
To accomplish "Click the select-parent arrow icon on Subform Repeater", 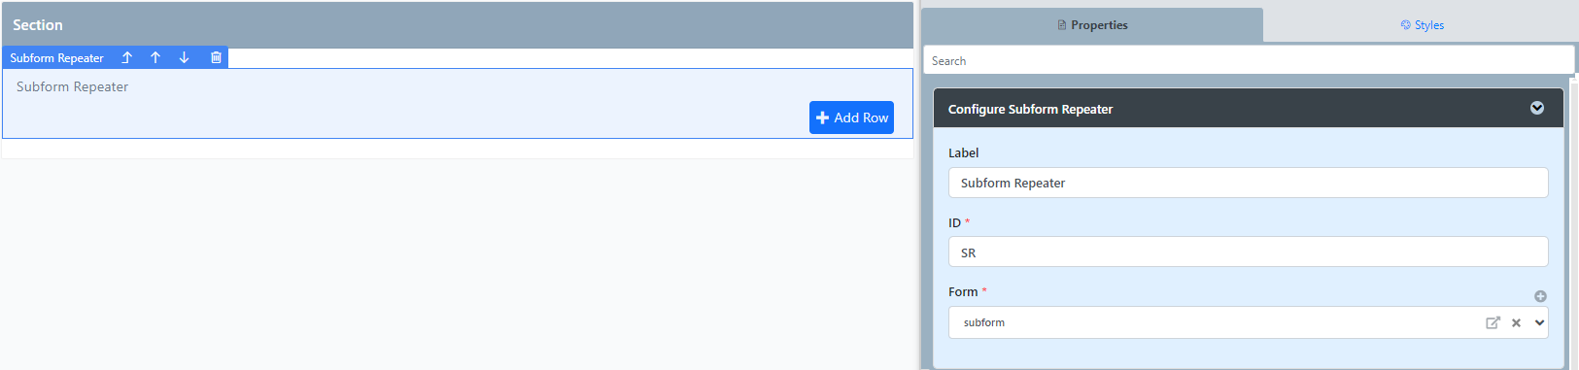I will 126,58.
